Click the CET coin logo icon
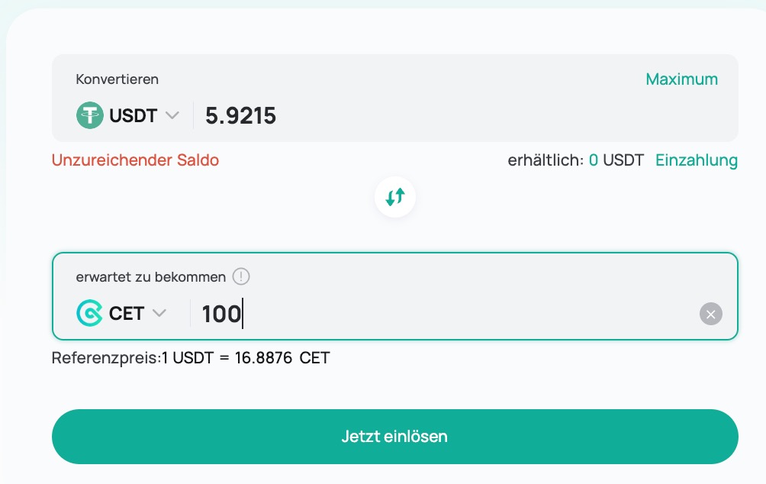The image size is (766, 484). pos(89,314)
